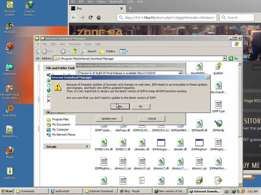The width and height of the screenshot is (261, 195).
Task: Click Update now button
Action: [109, 119]
